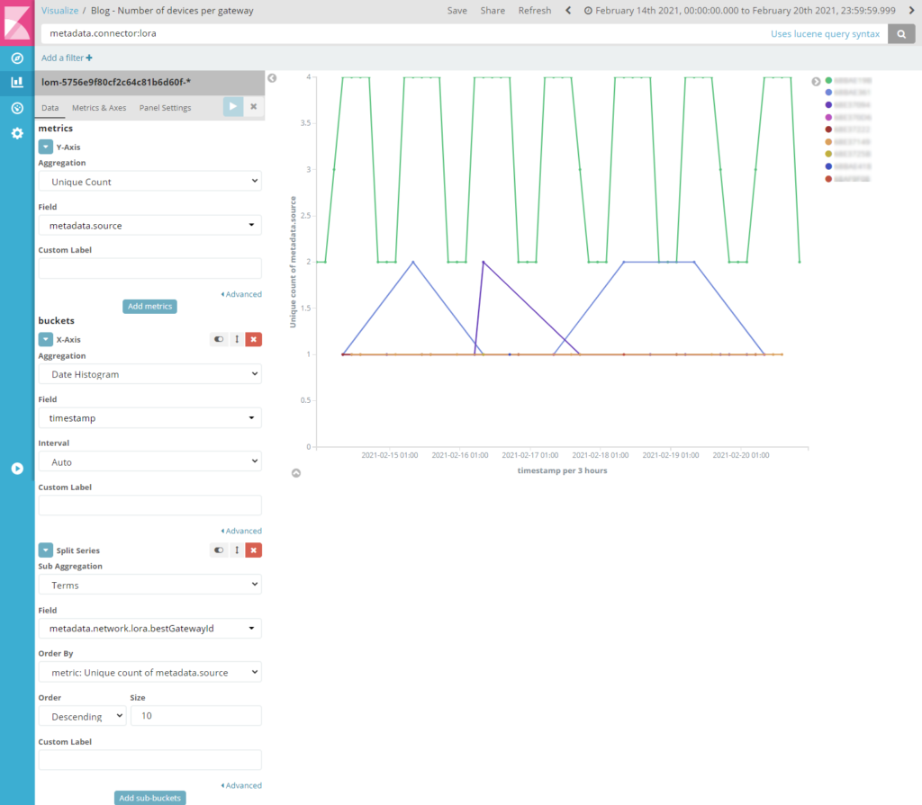Viewport: 922px width, 805px height.
Task: Click the plus icon to add a filter
Action: coord(89,58)
